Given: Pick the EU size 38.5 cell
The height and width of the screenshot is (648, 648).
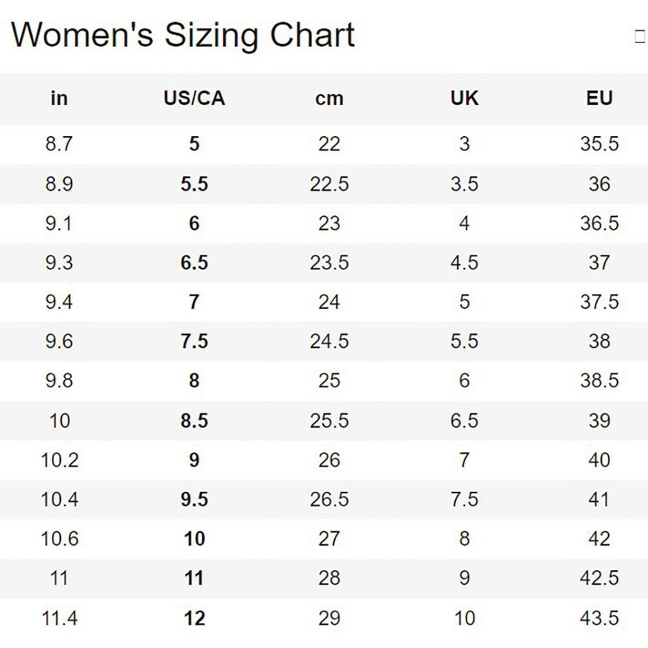Looking at the screenshot, I should pos(599,381).
